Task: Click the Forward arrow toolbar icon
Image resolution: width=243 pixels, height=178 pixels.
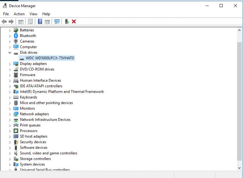Action: click(x=11, y=22)
